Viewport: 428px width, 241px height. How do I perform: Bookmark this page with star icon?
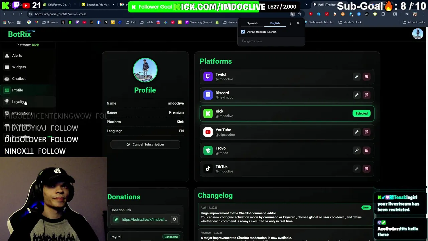coord(300,14)
